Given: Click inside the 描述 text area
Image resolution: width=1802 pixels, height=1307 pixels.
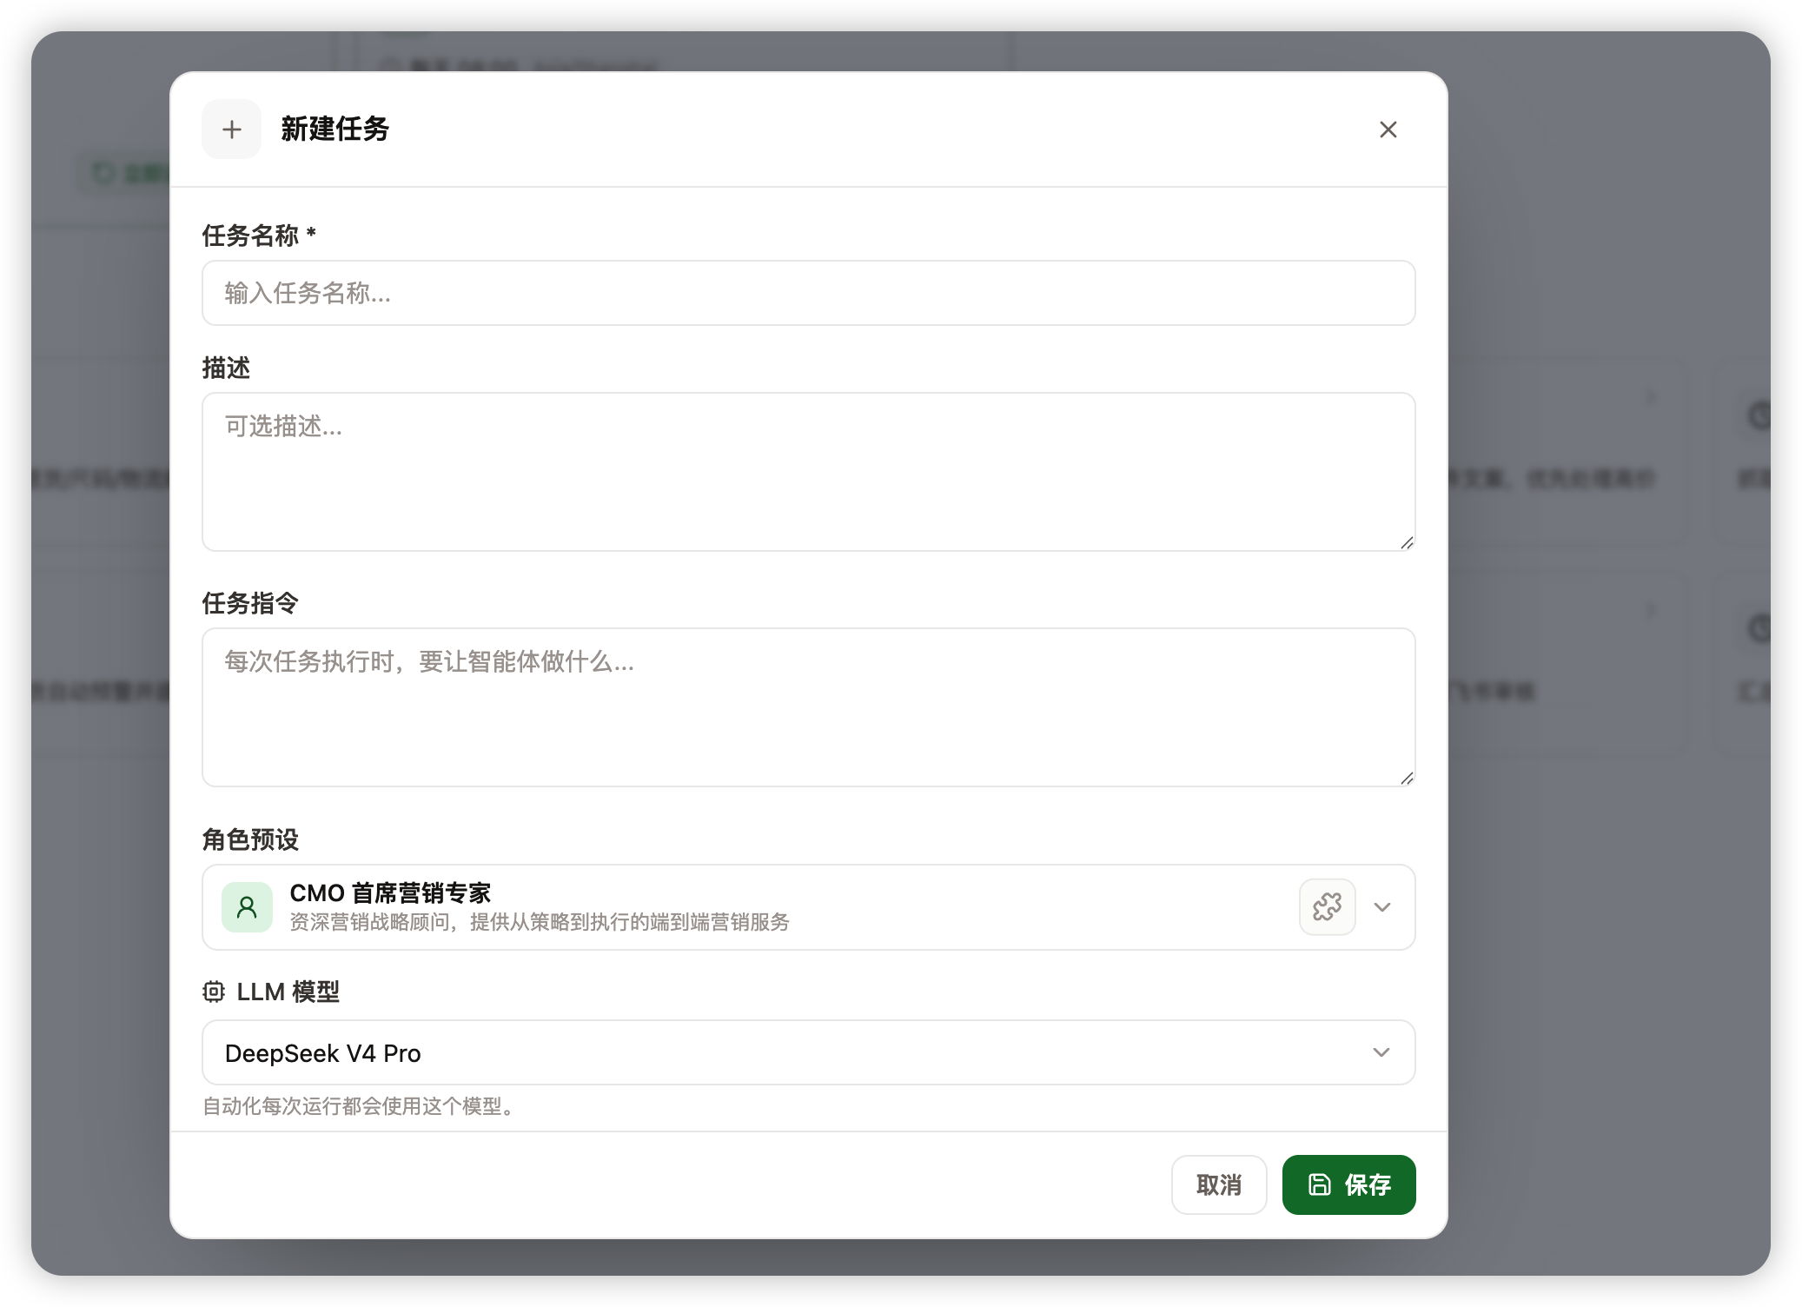Looking at the screenshot, I should 808,472.
